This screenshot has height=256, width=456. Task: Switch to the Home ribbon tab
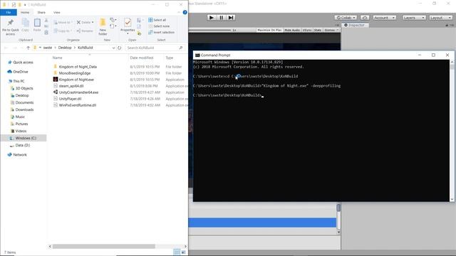[x=25, y=13]
